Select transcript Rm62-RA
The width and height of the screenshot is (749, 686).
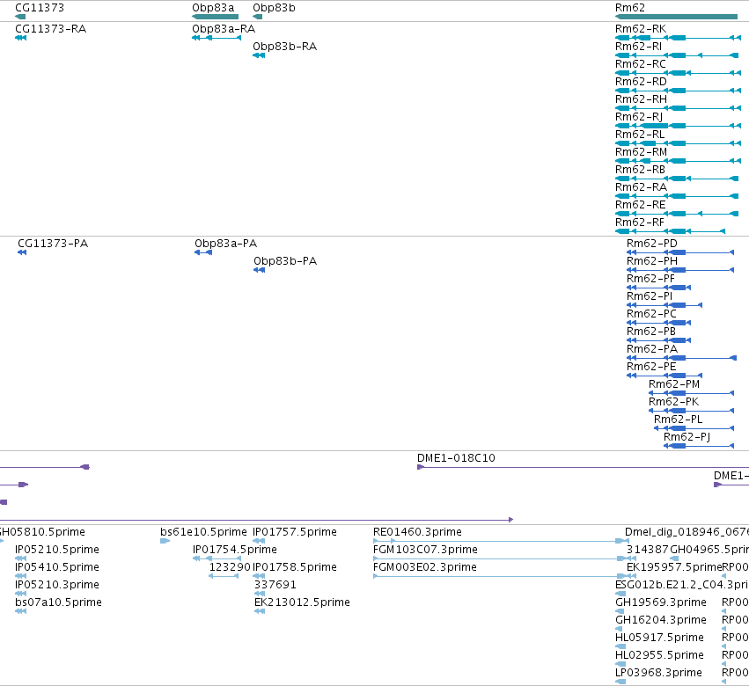pos(677,196)
